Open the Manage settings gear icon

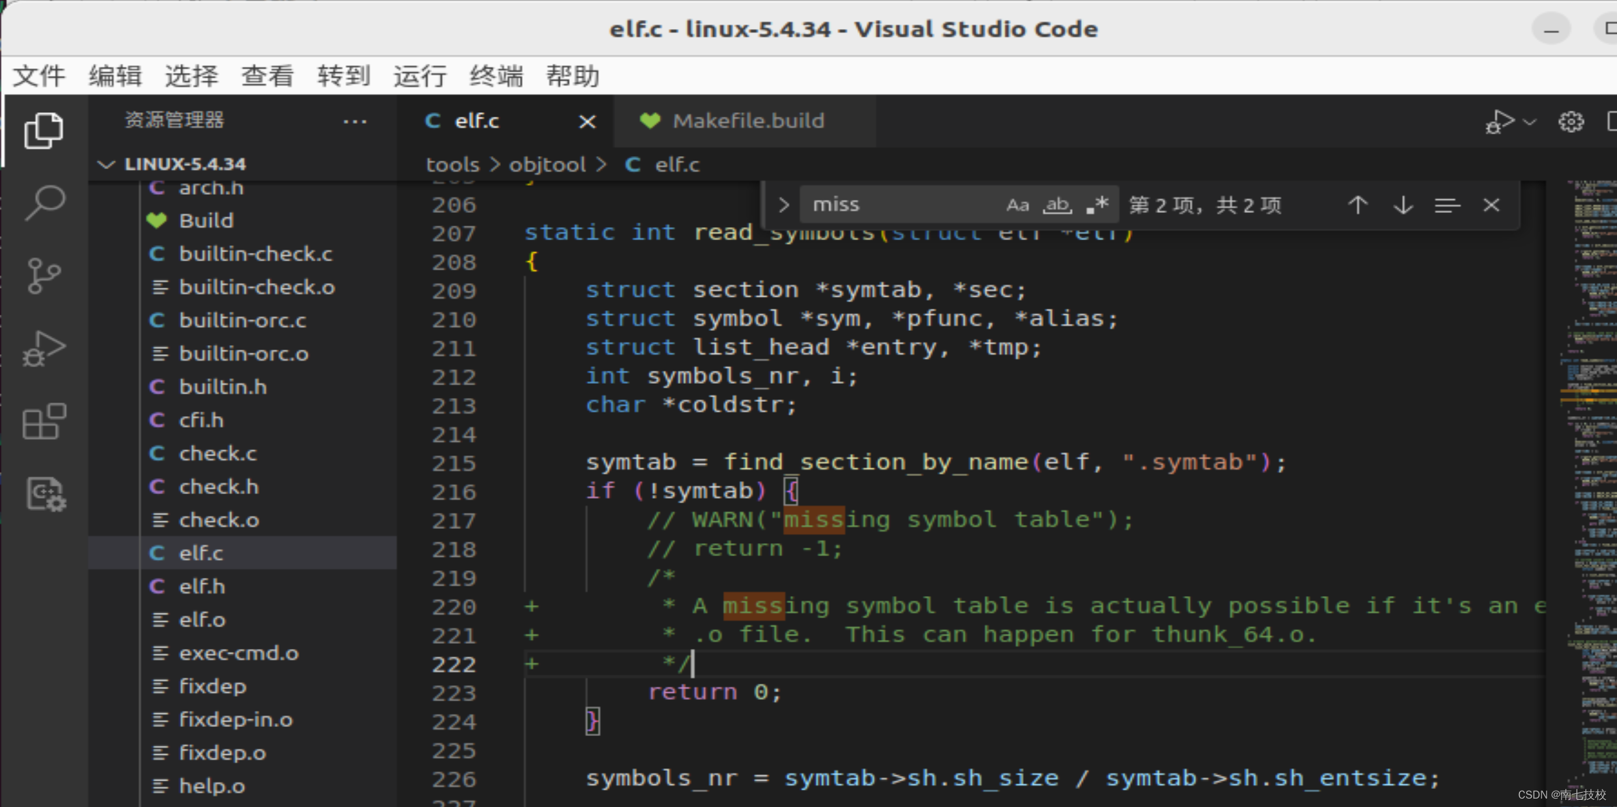point(1571,121)
